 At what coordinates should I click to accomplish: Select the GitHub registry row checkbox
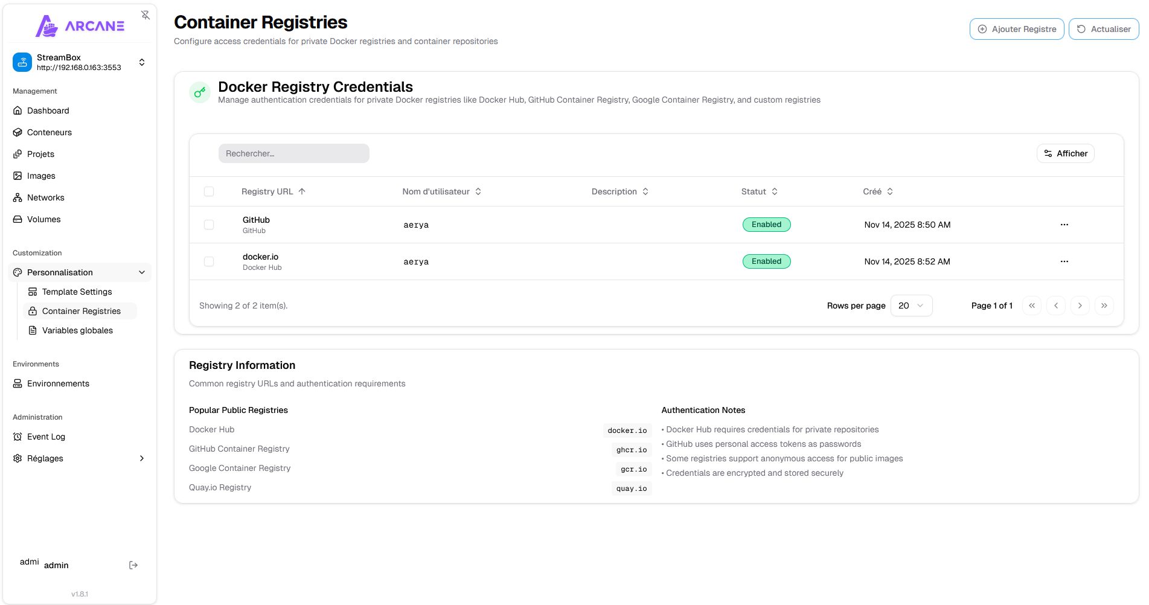209,225
